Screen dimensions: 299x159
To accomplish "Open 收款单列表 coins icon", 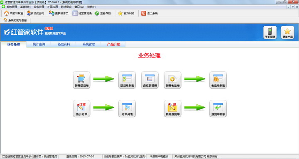I will tap(218, 80).
